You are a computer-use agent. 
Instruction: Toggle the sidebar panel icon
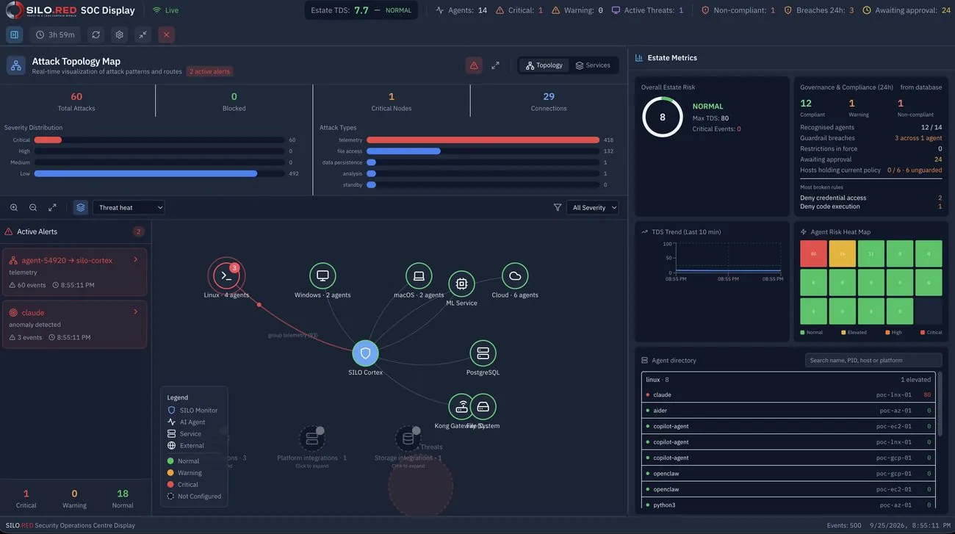(x=15, y=35)
